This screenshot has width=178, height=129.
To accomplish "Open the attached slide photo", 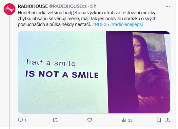I will [x=94, y=72].
